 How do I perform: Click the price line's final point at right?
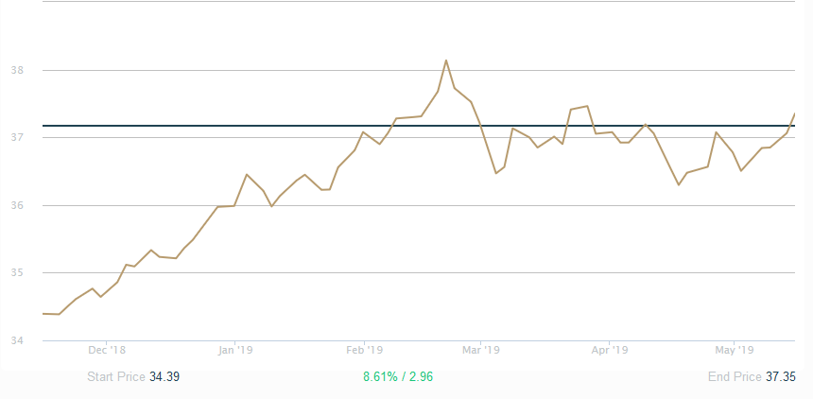point(794,113)
